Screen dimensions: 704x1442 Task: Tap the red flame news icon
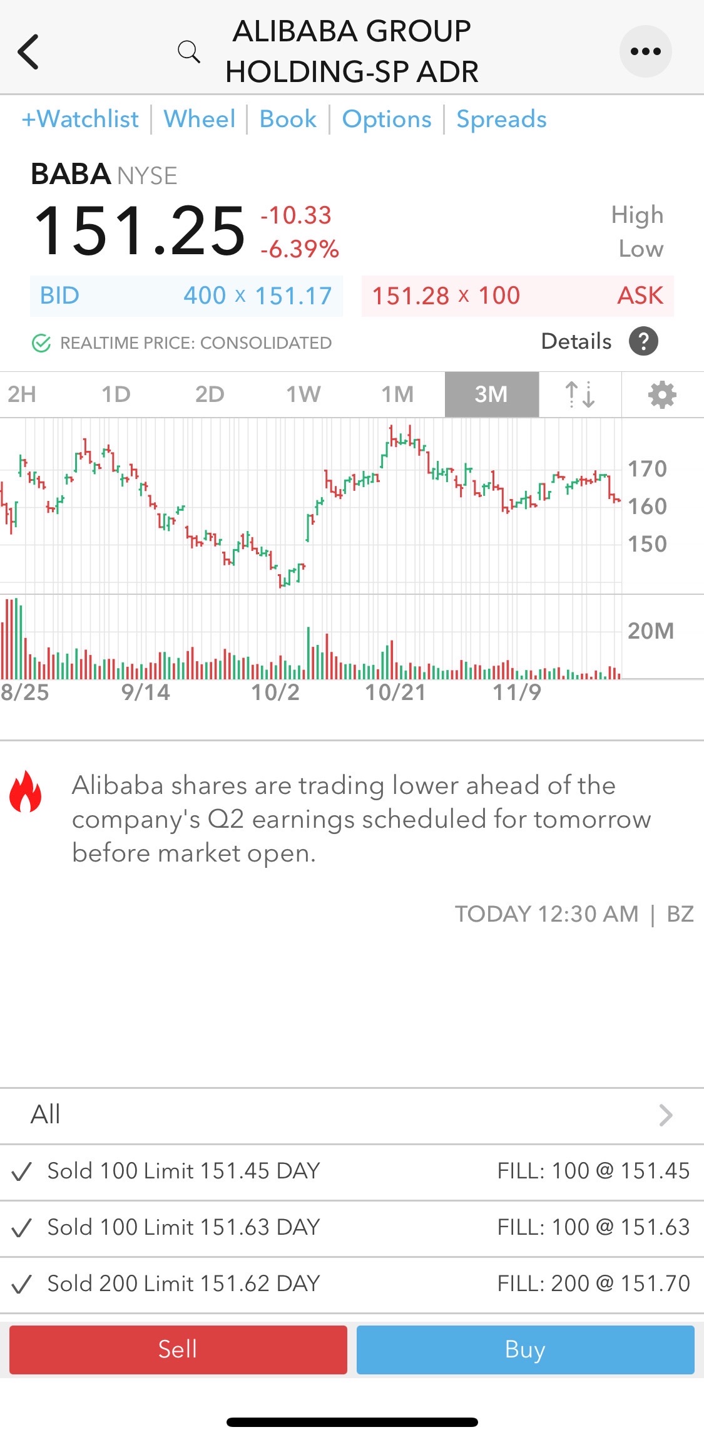pyautogui.click(x=26, y=791)
